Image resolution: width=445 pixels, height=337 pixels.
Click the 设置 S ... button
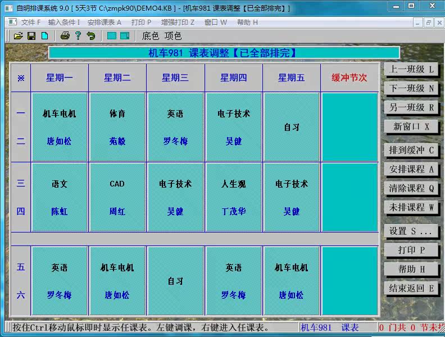tap(411, 231)
